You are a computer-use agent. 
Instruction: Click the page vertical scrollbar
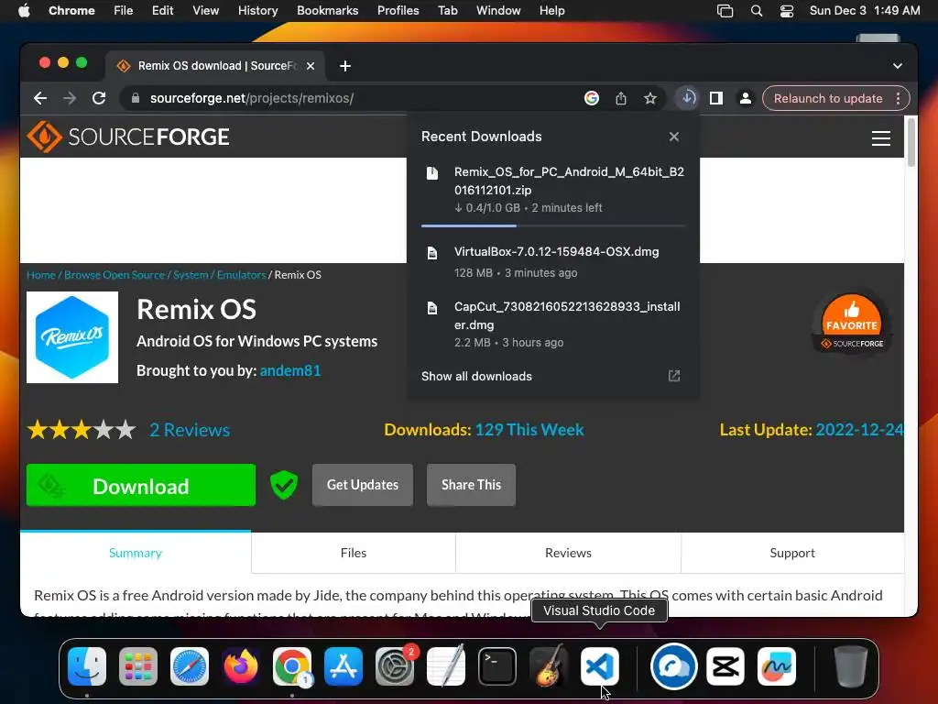911,142
